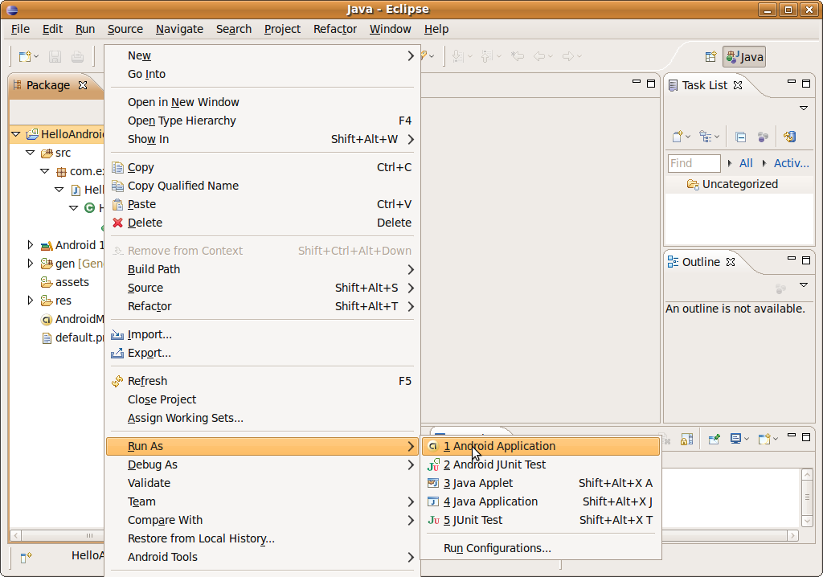This screenshot has height=577, width=823.
Task: Close the Package Explorer tab
Action: [x=83, y=85]
